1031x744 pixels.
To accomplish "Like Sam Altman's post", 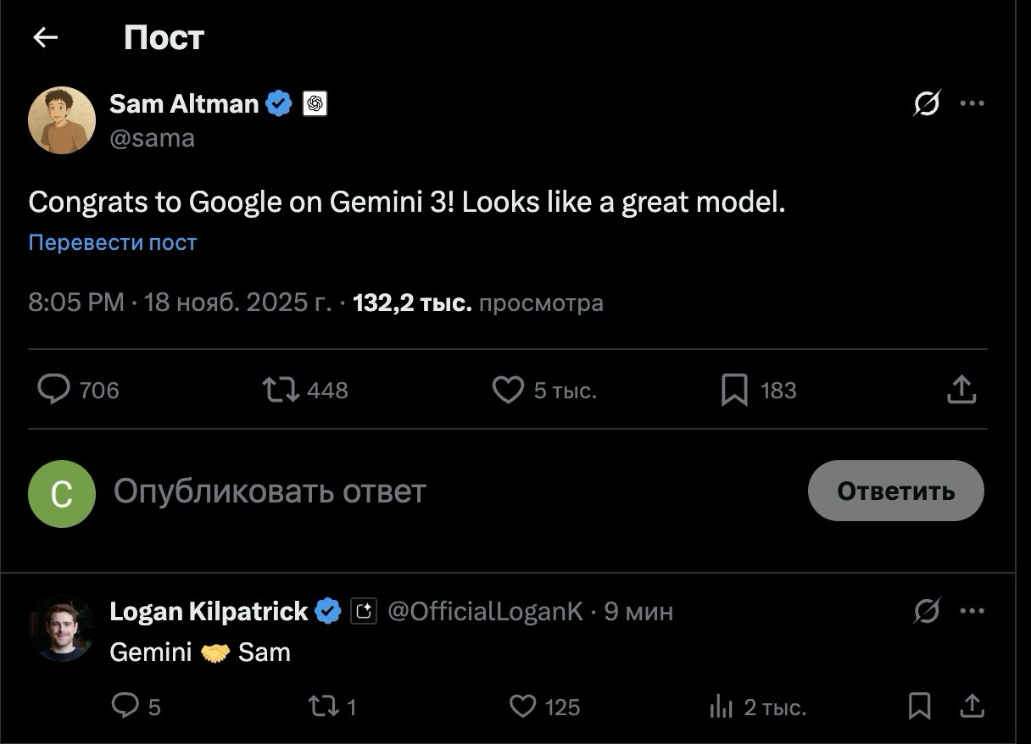I will [508, 390].
